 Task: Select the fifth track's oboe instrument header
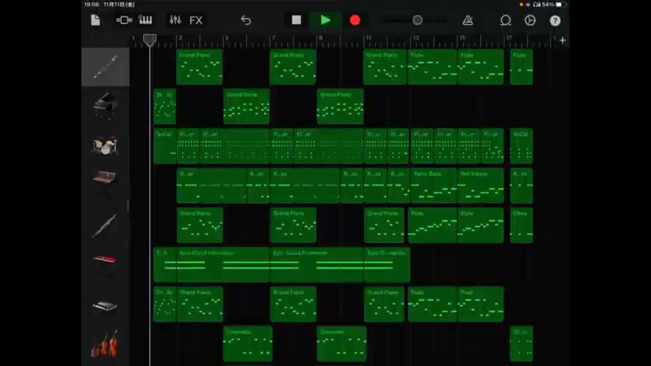tap(106, 225)
